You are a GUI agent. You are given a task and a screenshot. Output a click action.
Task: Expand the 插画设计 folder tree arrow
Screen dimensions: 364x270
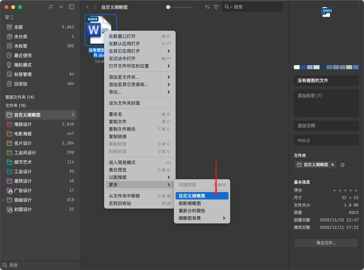[3, 200]
